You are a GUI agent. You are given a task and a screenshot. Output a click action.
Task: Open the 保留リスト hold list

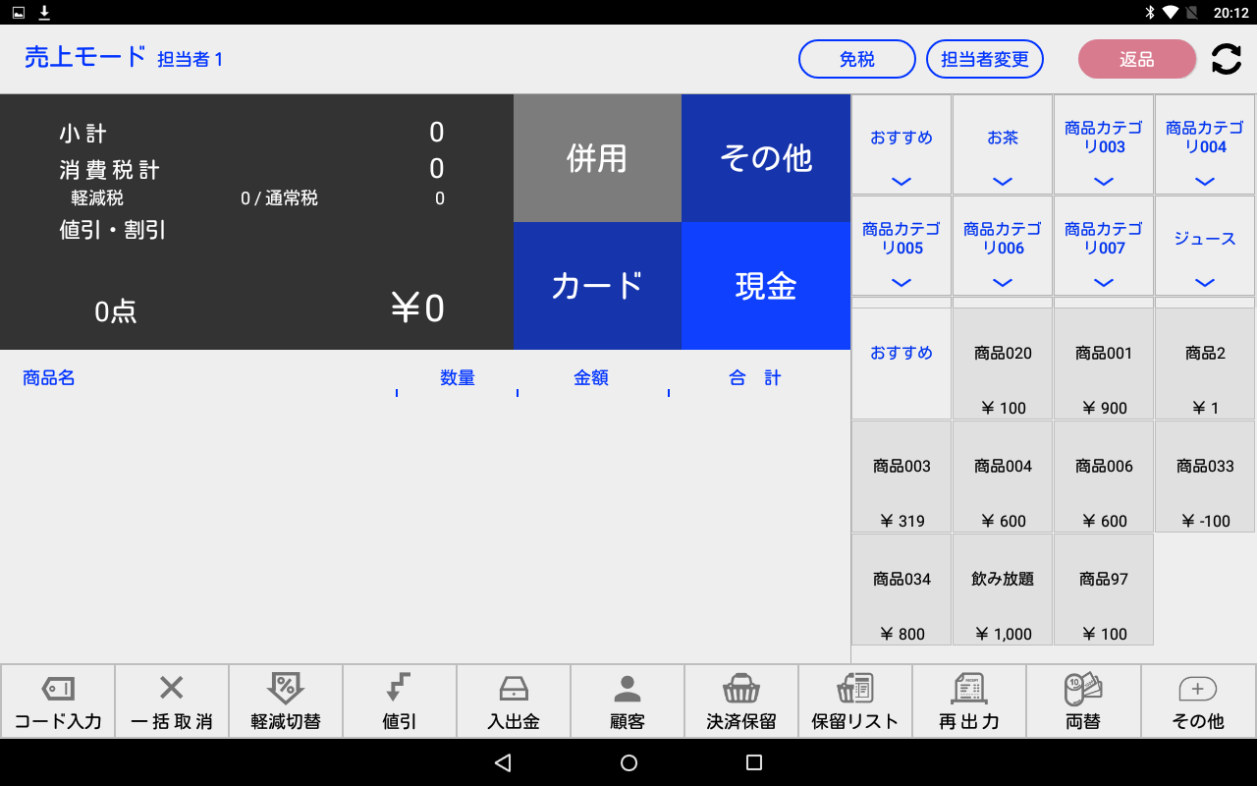click(x=855, y=701)
